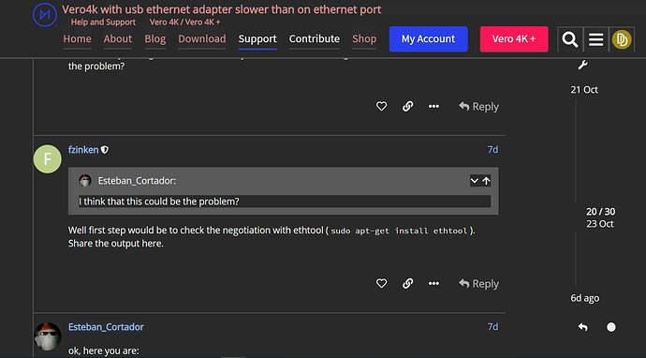Open the About menu item

[118, 38]
